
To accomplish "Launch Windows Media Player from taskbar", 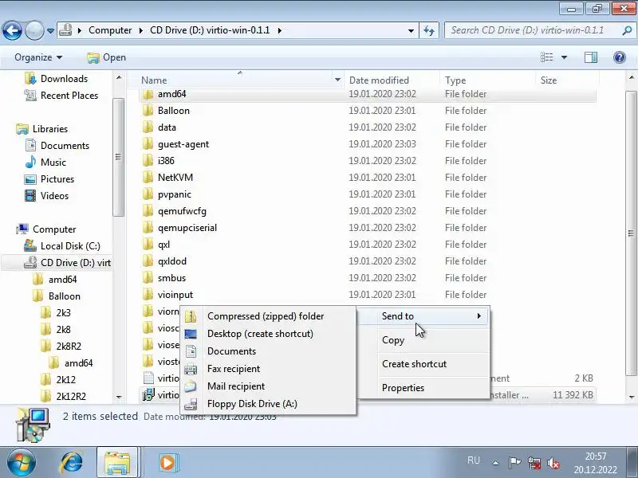I will 167,462.
